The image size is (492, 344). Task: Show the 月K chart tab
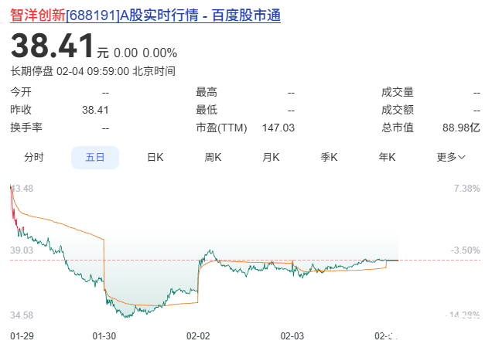tap(271, 157)
